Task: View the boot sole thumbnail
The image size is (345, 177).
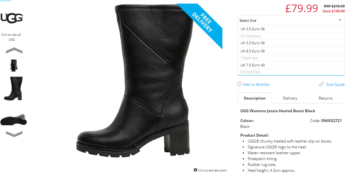Action: (x=13, y=120)
